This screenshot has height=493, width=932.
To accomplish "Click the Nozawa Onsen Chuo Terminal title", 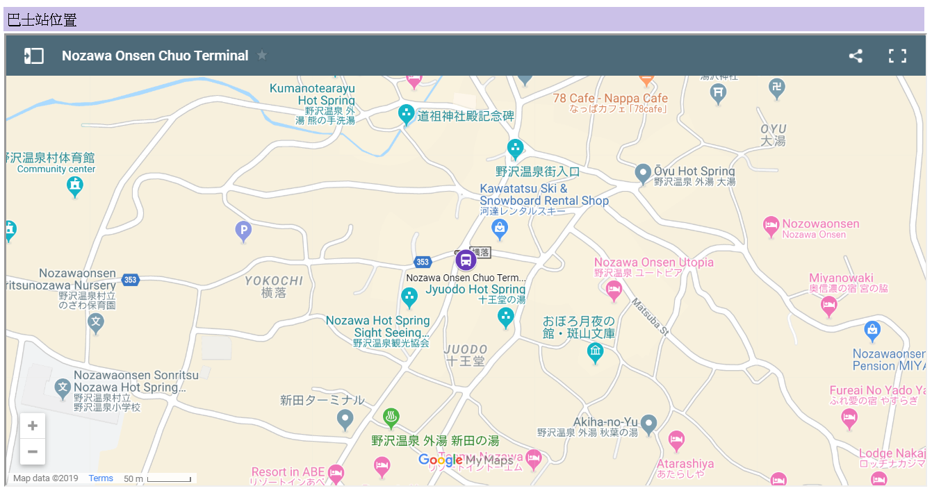I will 155,56.
